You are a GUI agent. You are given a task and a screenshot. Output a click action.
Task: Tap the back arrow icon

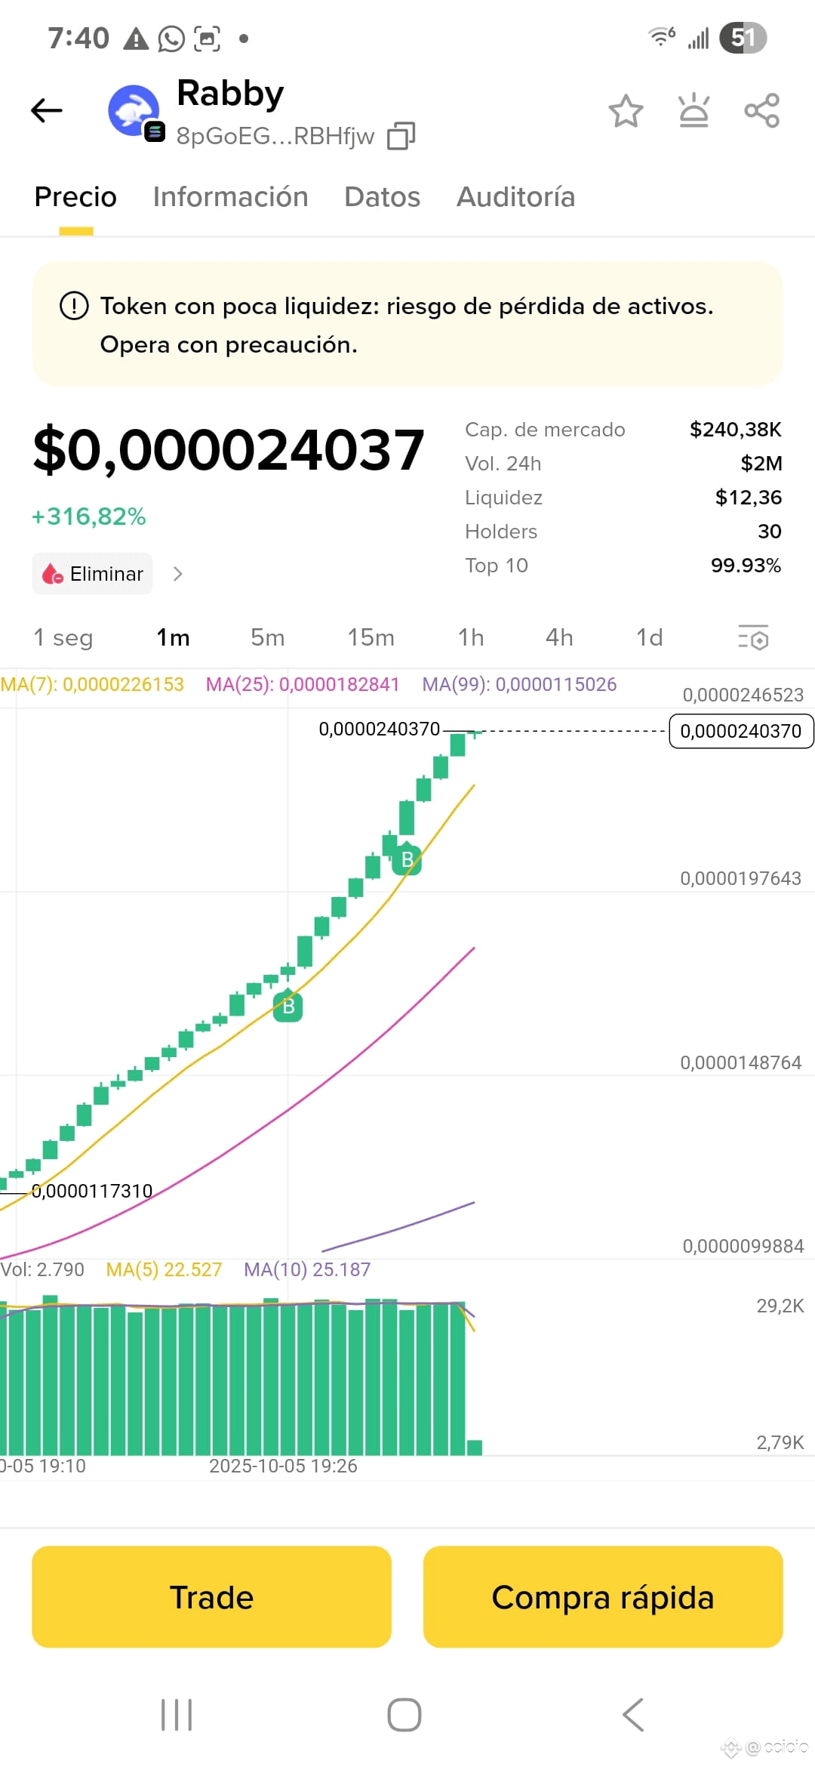tap(47, 111)
